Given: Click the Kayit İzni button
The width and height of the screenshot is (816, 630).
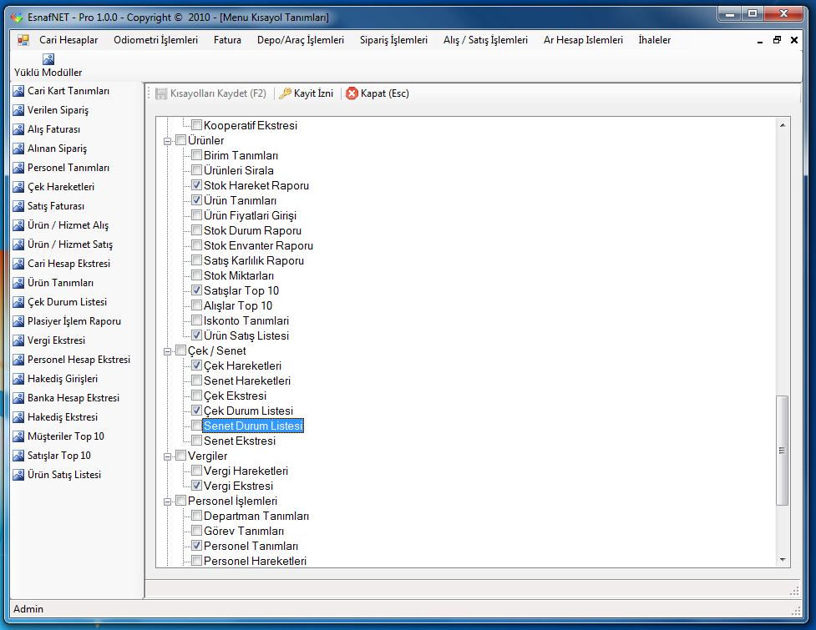Looking at the screenshot, I should pos(306,93).
